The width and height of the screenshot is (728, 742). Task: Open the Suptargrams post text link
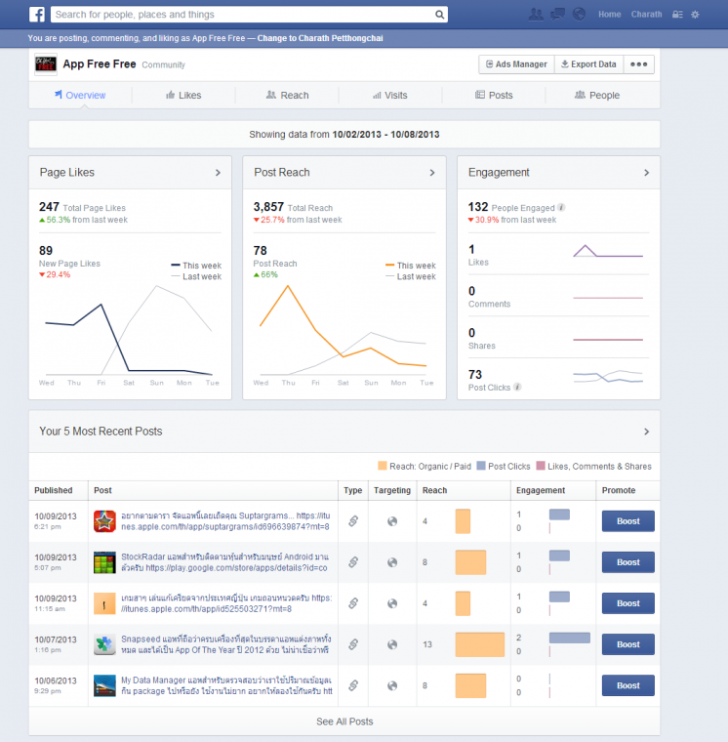pos(225,521)
